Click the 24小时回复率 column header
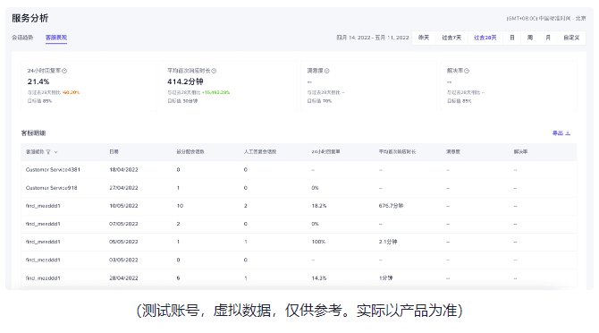The width and height of the screenshot is (599, 333). [x=325, y=152]
